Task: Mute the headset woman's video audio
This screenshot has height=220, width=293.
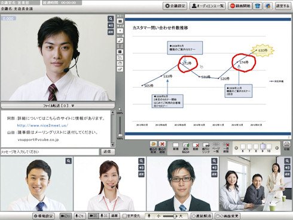Action: (x=141, y=167)
